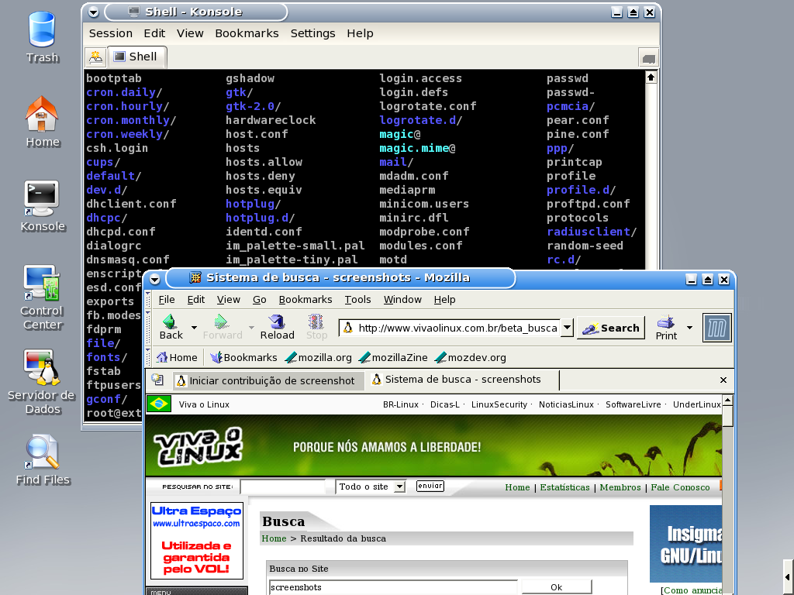The image size is (794, 595).
Task: Open the Print options dropdown arrow
Action: 689,328
